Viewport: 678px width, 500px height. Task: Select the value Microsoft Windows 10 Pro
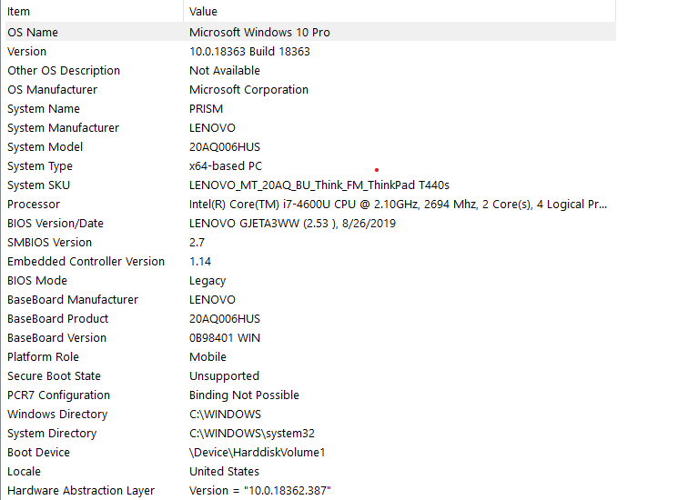[x=259, y=33]
